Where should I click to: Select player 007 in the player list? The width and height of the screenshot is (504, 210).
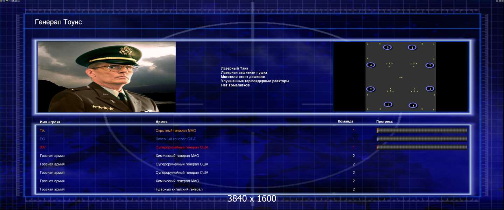pos(43,147)
